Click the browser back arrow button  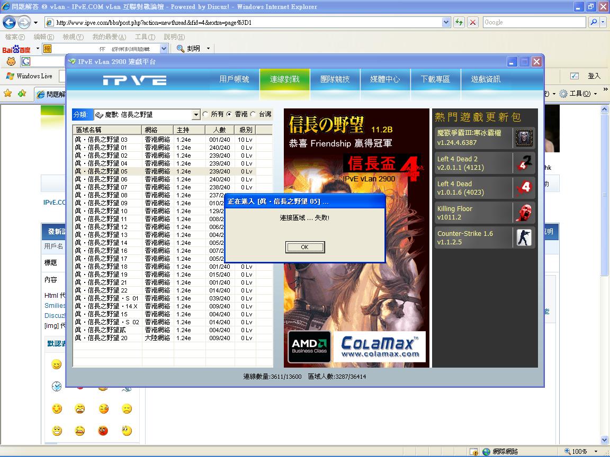[x=10, y=22]
